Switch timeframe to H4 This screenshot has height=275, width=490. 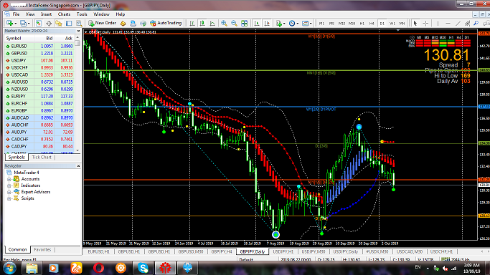tap(372, 24)
